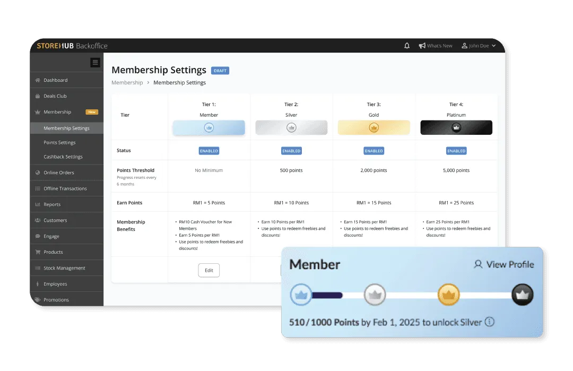573x371 pixels.
Task: Open Engage using its chat bubble icon
Action: pos(37,236)
